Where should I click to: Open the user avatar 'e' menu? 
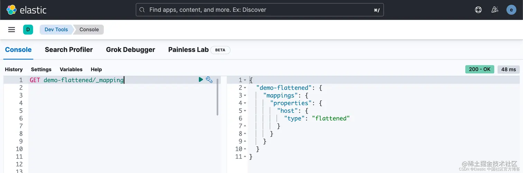pos(511,10)
